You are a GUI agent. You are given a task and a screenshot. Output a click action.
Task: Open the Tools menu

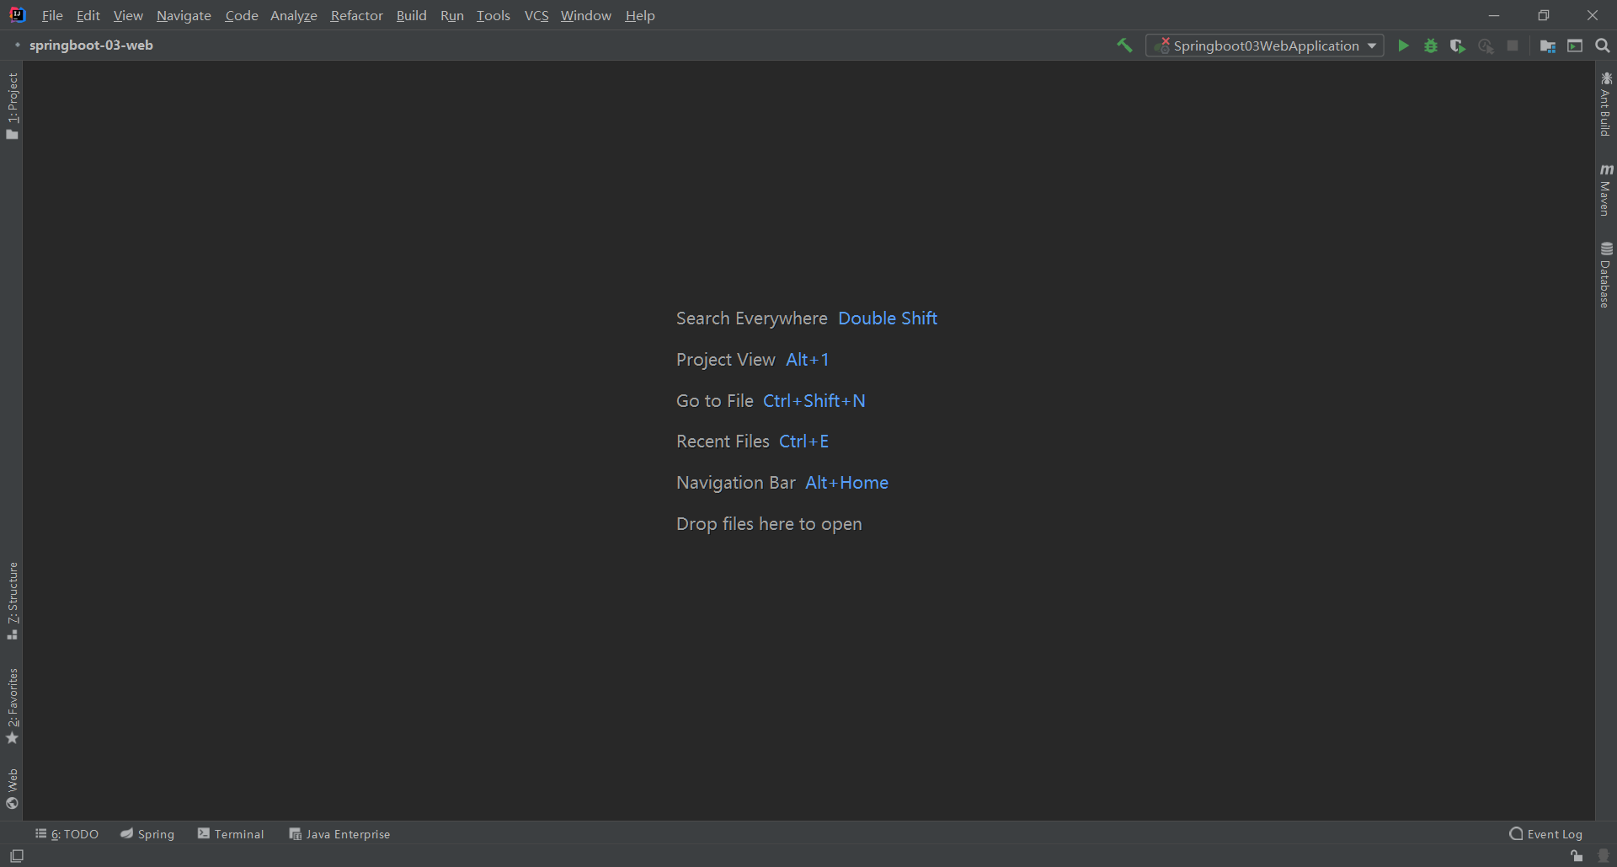494,15
